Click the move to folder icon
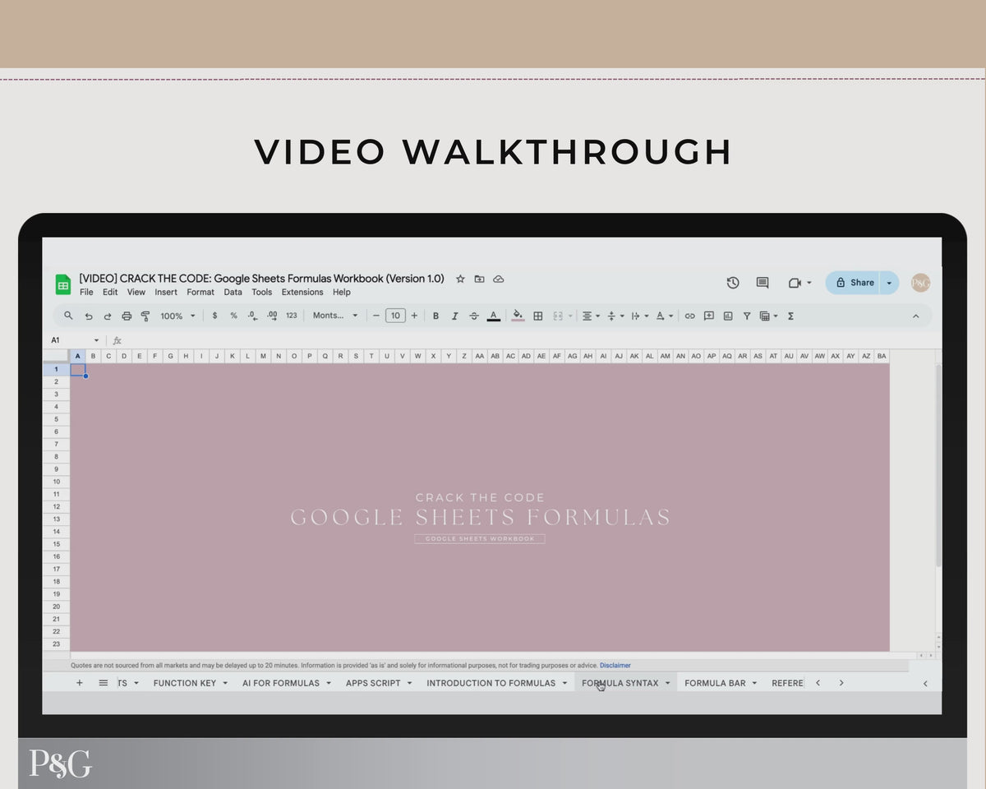Screen dimensions: 986x789 [479, 279]
